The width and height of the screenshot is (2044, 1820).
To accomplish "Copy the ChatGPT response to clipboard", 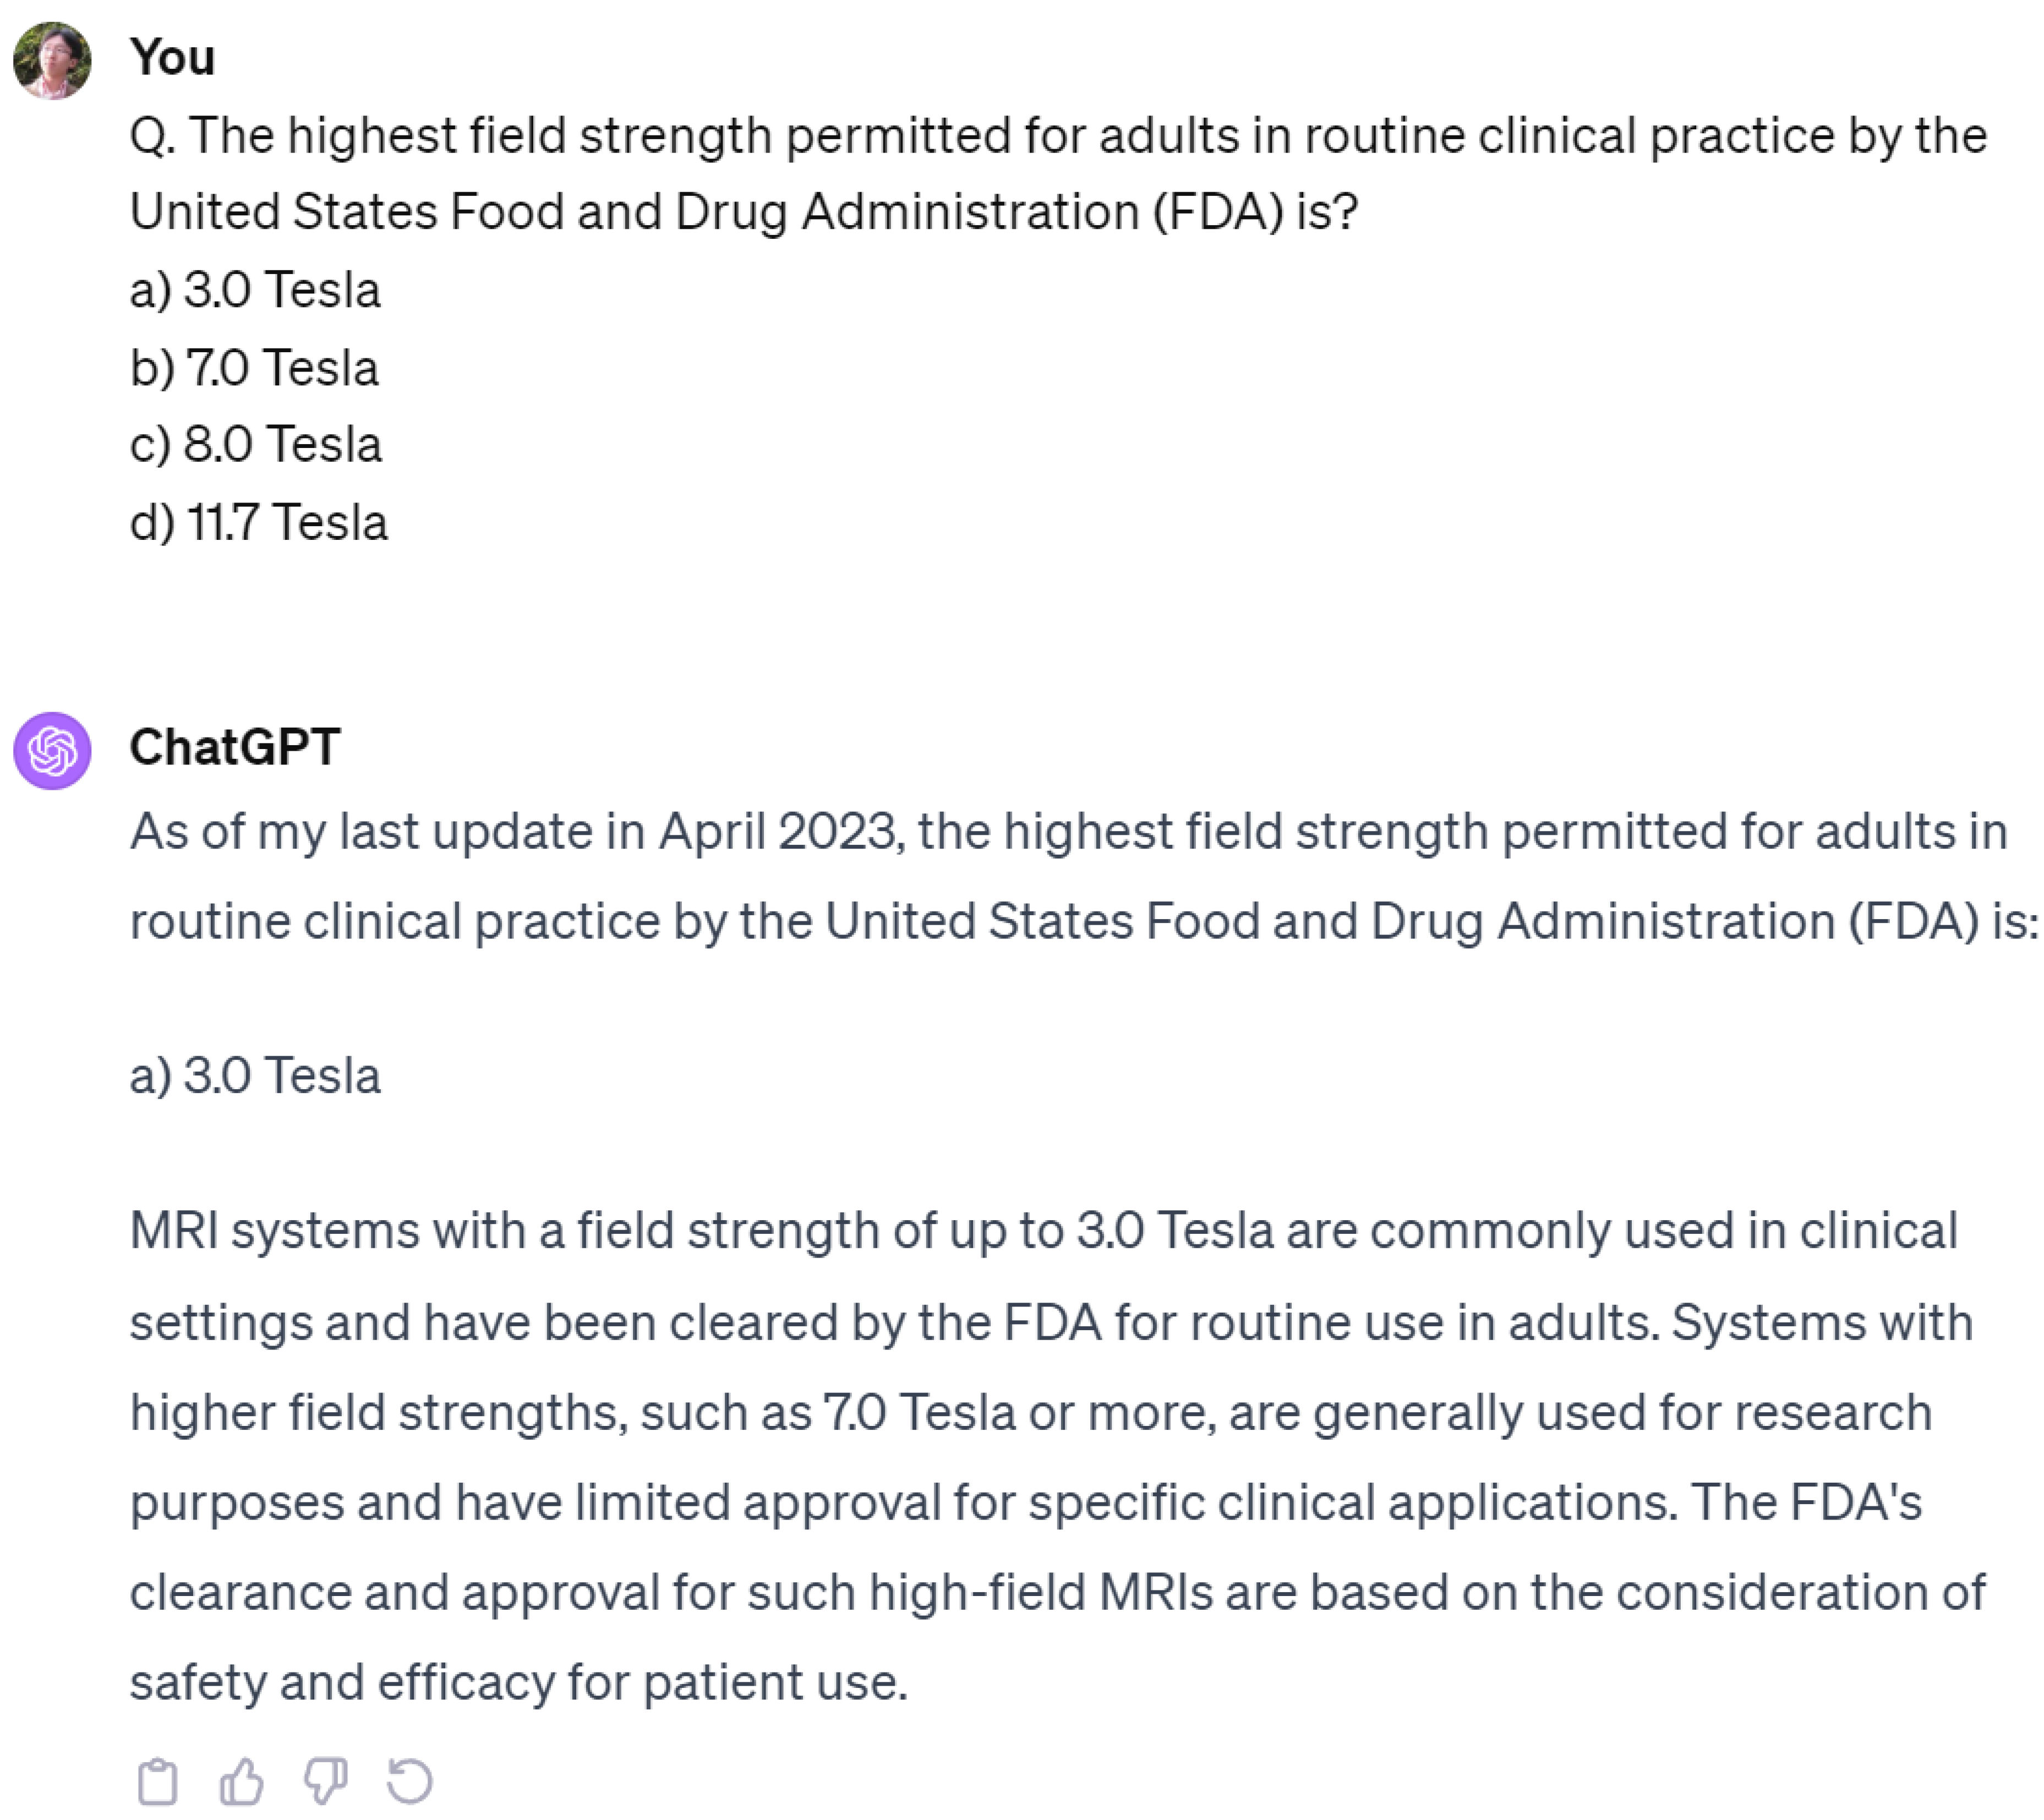I will point(157,1781).
